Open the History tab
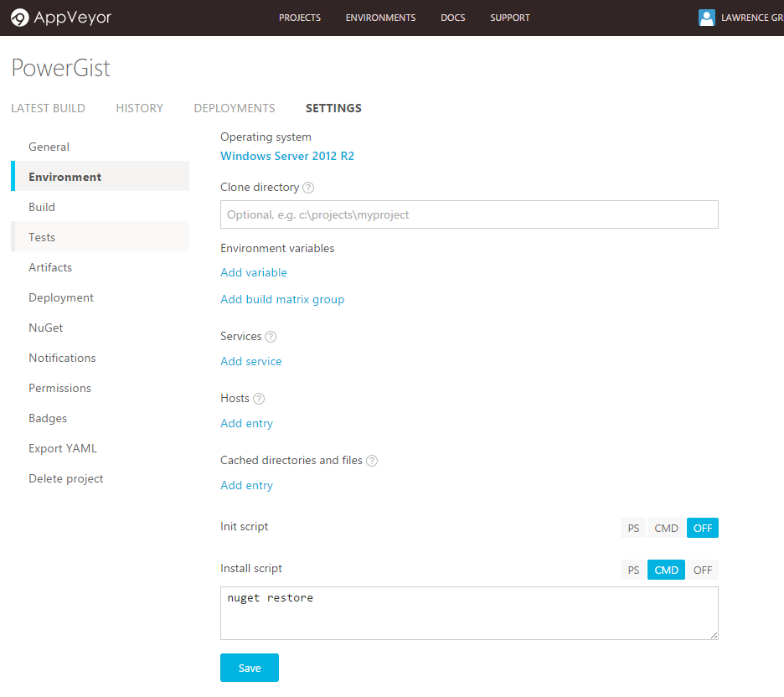784x697 pixels. (x=139, y=108)
